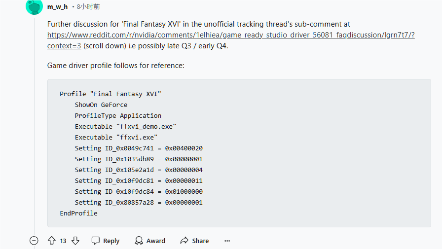Click the Share arrow icon

(184, 241)
